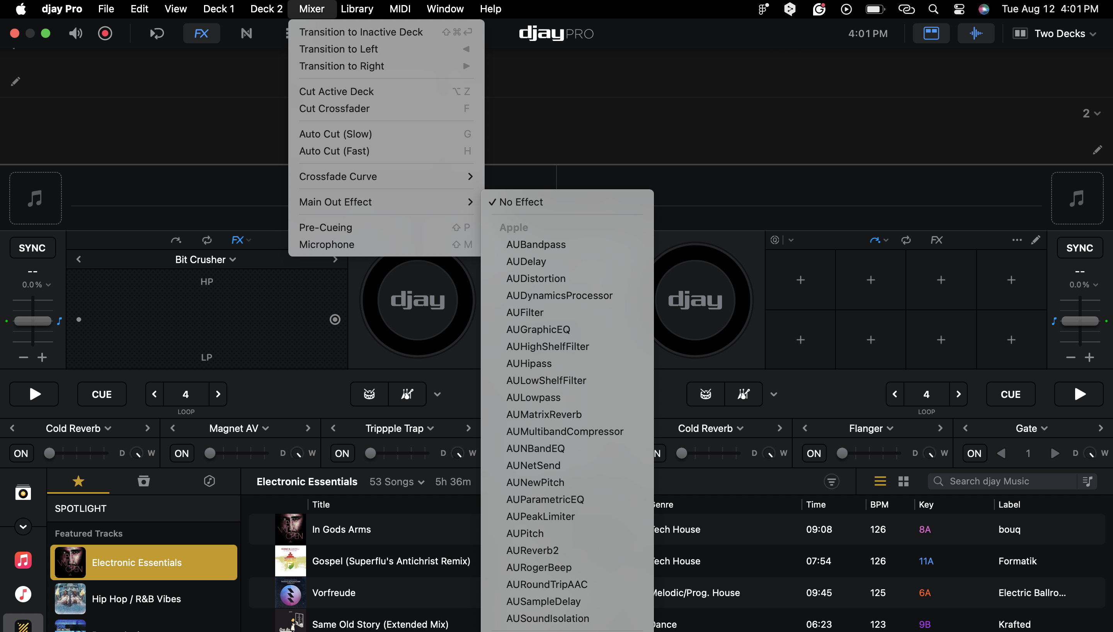Image resolution: width=1113 pixels, height=632 pixels.
Task: Click the volume speaker icon
Action: pos(75,34)
